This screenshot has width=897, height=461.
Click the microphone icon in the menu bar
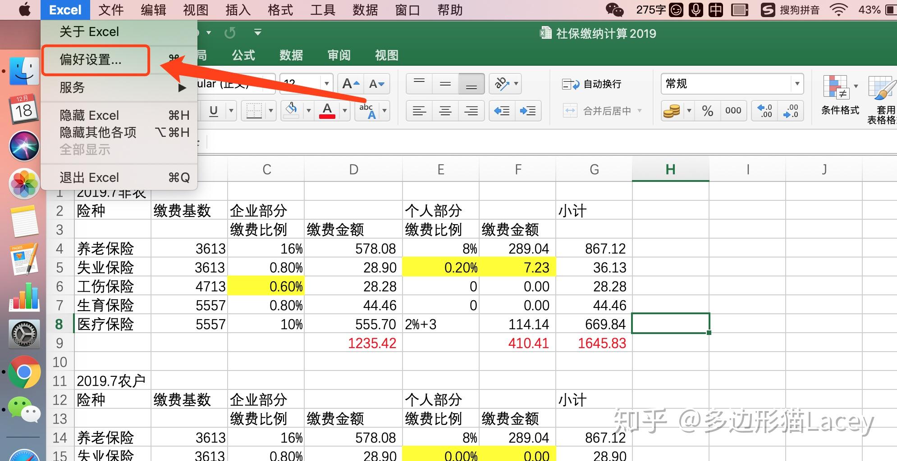(x=696, y=9)
